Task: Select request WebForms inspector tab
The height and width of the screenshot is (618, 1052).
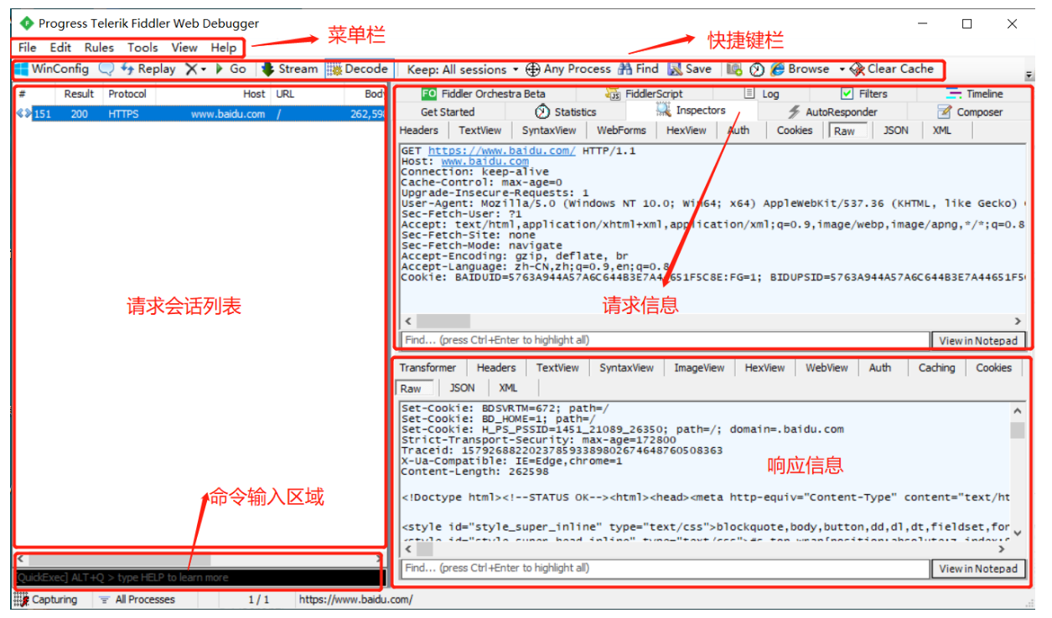Action: (621, 130)
